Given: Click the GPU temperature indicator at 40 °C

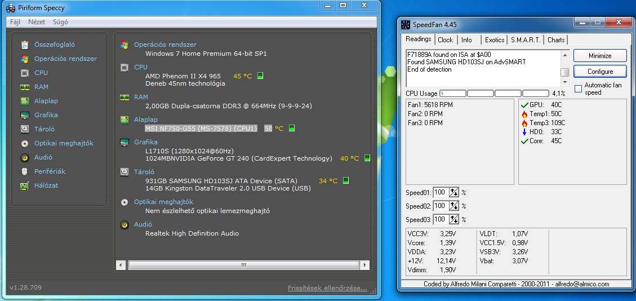Looking at the screenshot, I should pyautogui.click(x=367, y=158).
